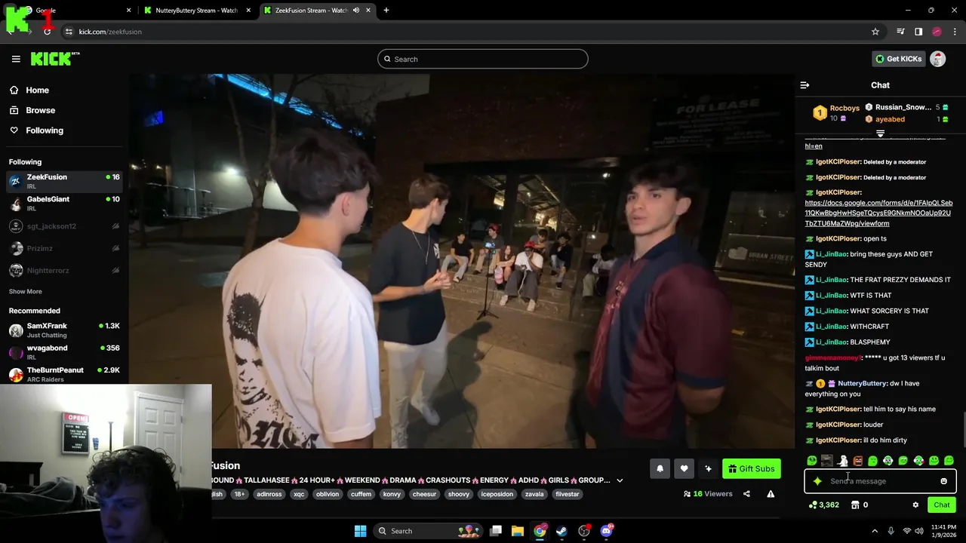This screenshot has height=543, width=966.
Task: Select the xqc tag
Action: [299, 494]
